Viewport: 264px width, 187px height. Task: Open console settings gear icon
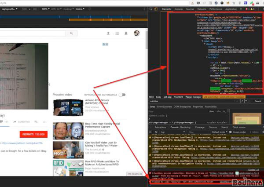263,132
